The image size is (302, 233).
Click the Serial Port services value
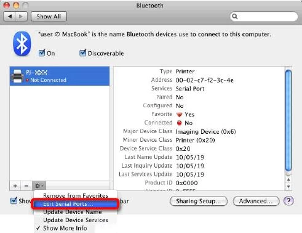coord(190,89)
